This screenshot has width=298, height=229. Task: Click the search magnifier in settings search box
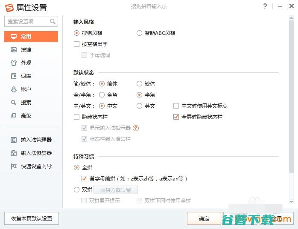[53, 22]
